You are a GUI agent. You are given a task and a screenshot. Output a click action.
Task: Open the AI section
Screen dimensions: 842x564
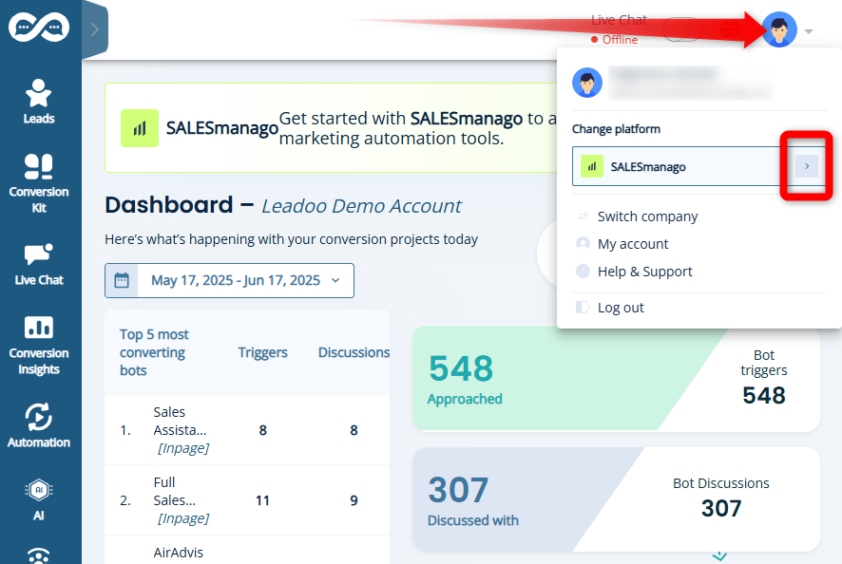point(39,500)
